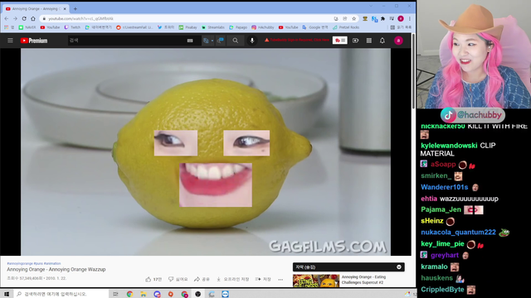Open the Chrome extensions puzzle icon
Image resolution: width=531 pixels, height=298 pixels.
click(382, 18)
